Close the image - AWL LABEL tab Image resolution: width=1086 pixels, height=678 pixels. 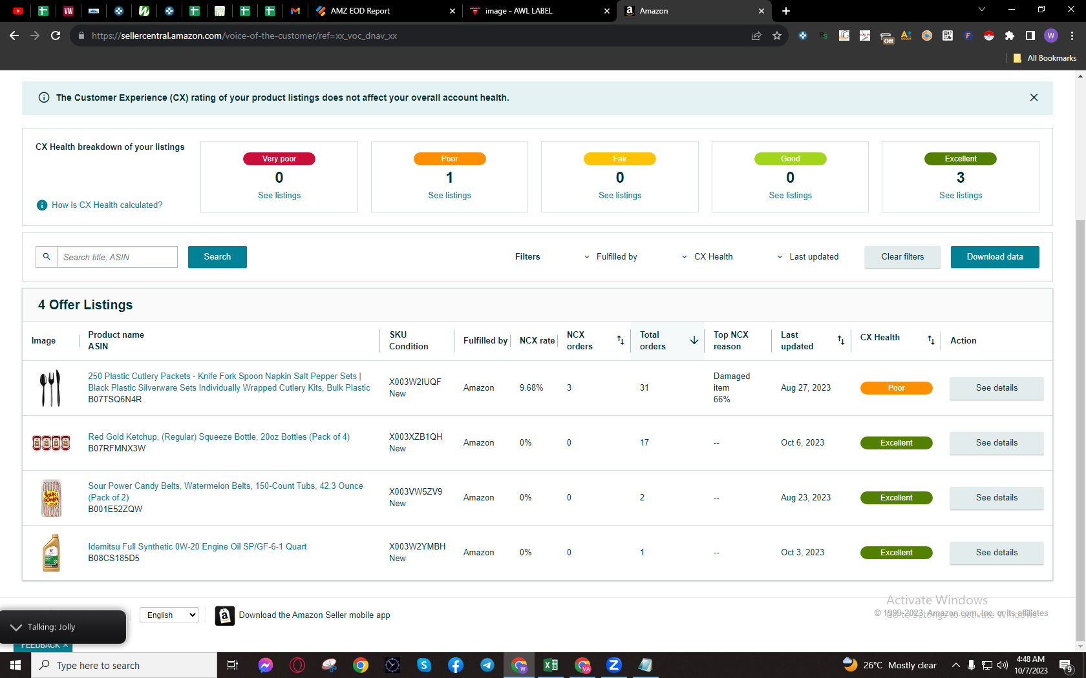(x=606, y=11)
